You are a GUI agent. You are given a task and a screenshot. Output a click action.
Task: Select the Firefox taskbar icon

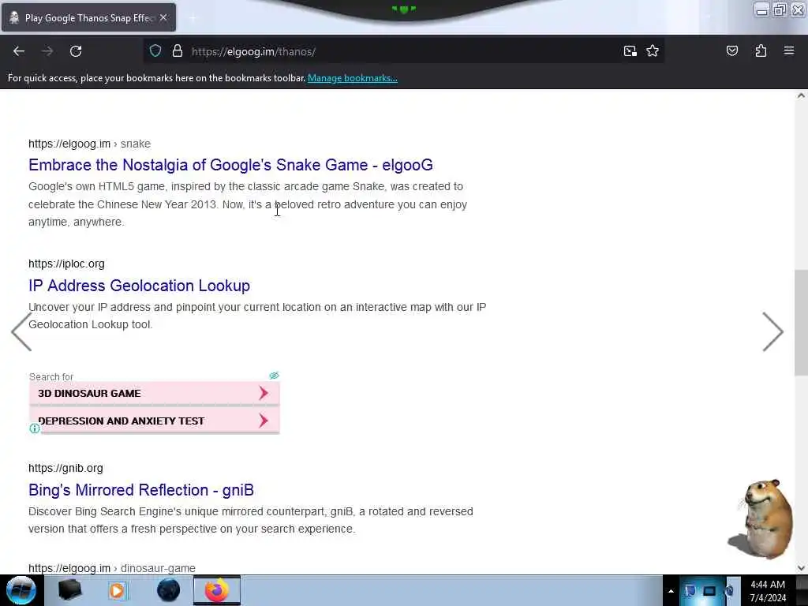217,590
